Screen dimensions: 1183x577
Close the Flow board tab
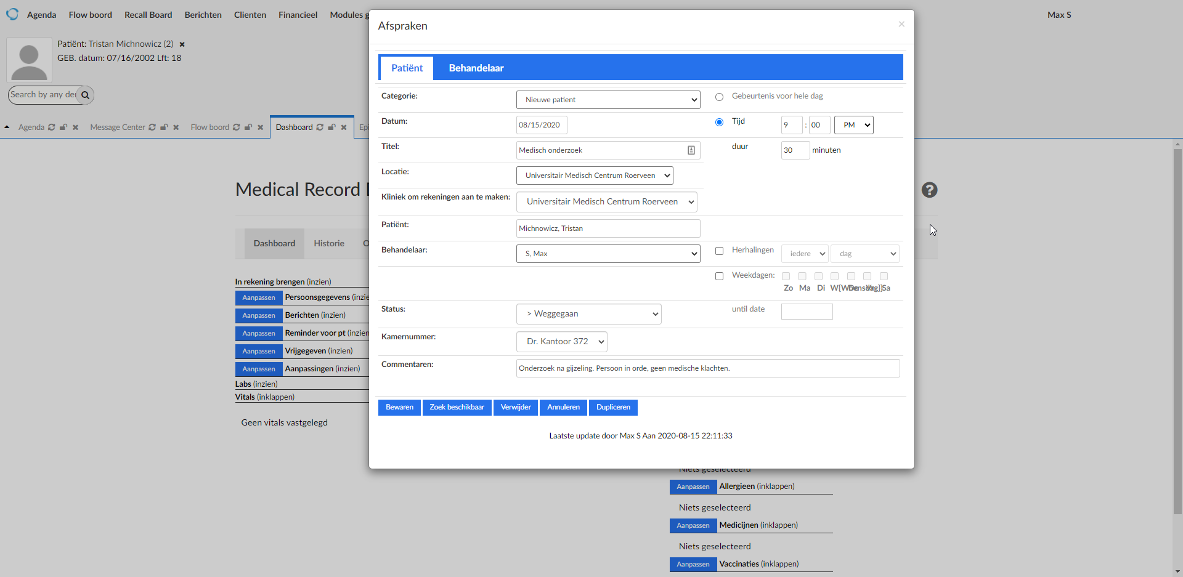click(x=260, y=127)
